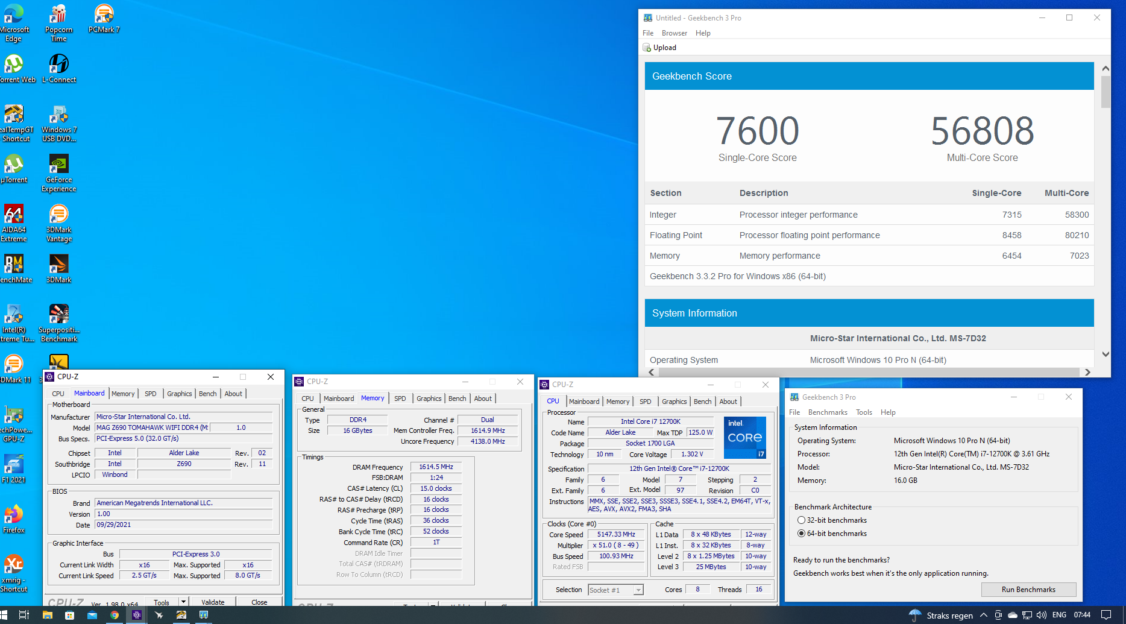Open Windows 7 USB DVD tool icon

(58, 123)
